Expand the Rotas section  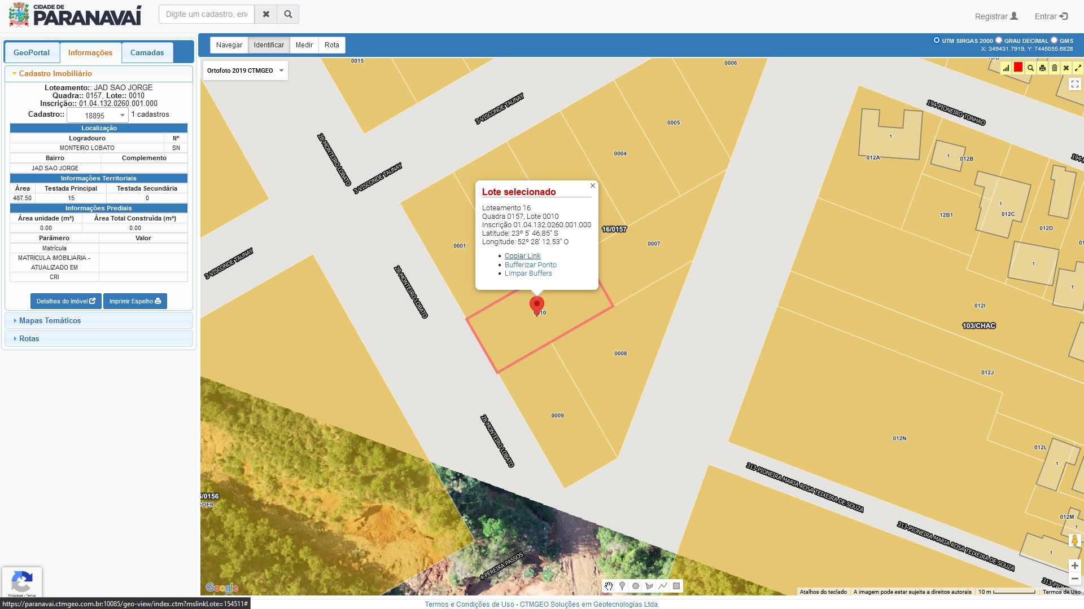pyautogui.click(x=99, y=338)
